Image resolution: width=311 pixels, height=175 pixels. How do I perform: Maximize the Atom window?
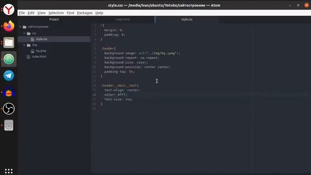298,5
